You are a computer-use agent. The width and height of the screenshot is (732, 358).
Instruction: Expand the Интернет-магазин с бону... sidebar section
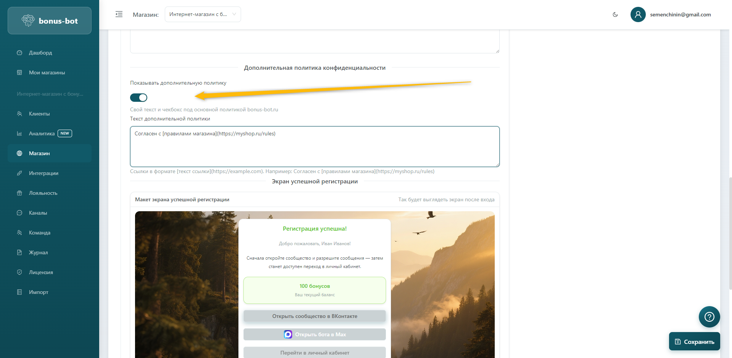50,94
